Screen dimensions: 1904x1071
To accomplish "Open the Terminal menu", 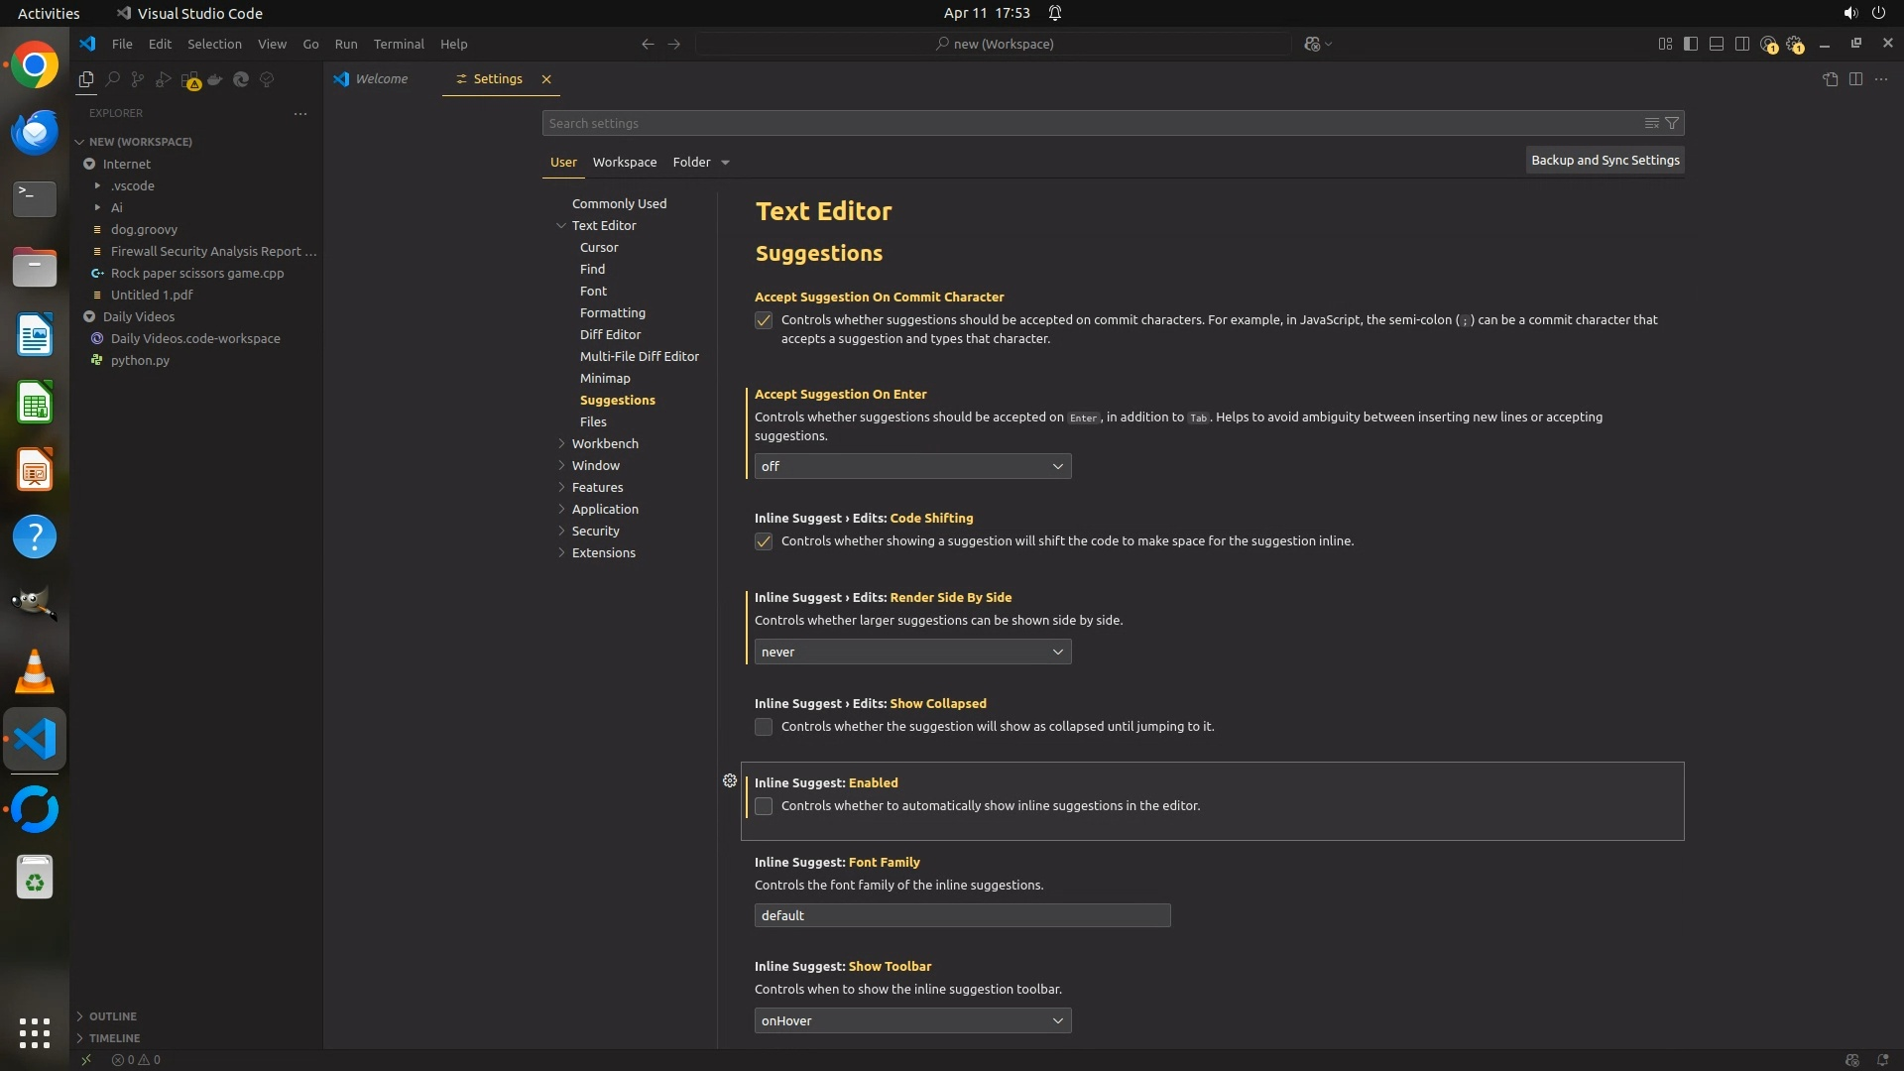I will pos(399,44).
